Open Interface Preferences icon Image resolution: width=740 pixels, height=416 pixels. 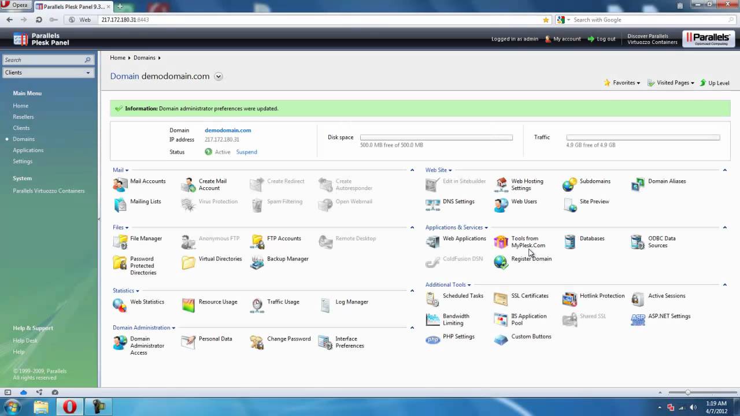click(325, 342)
